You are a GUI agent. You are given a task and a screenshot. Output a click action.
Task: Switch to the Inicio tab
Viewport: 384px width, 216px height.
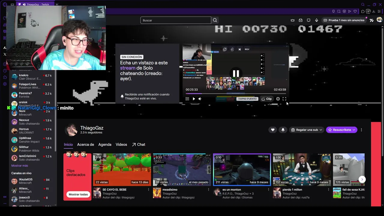pyautogui.click(x=68, y=145)
